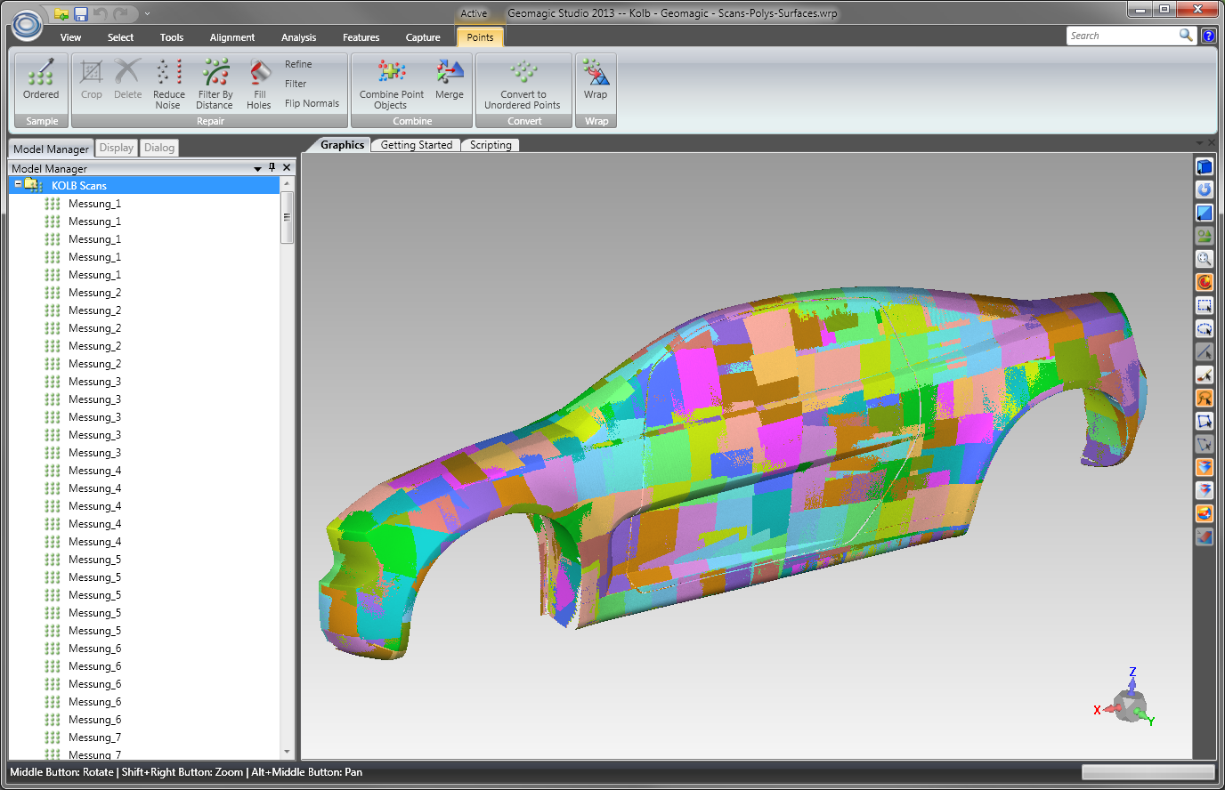Switch to the Scripting tab
This screenshot has height=790, width=1225.
[x=491, y=145]
